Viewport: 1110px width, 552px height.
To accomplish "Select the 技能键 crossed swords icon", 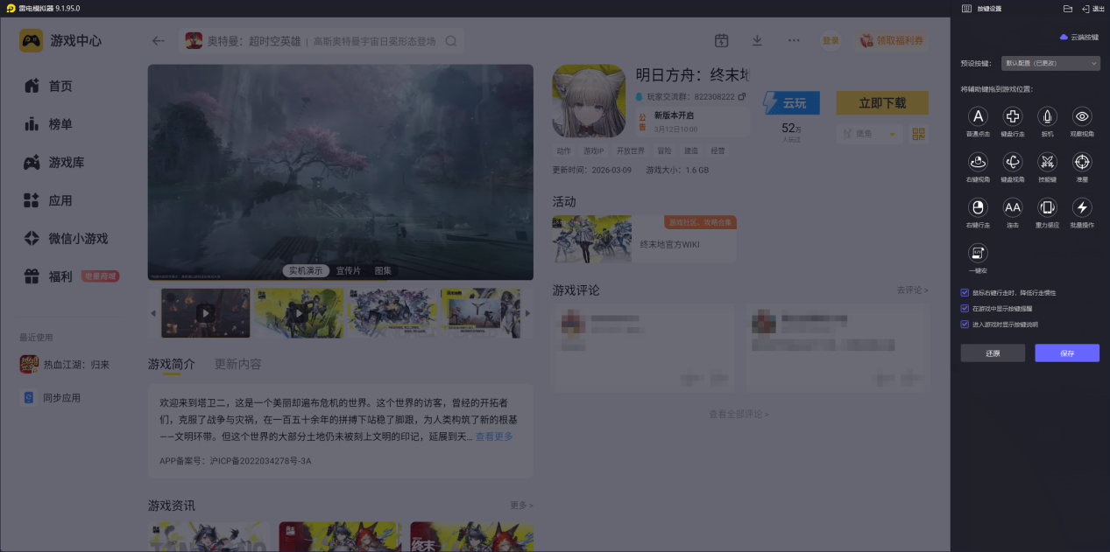I will [1047, 162].
